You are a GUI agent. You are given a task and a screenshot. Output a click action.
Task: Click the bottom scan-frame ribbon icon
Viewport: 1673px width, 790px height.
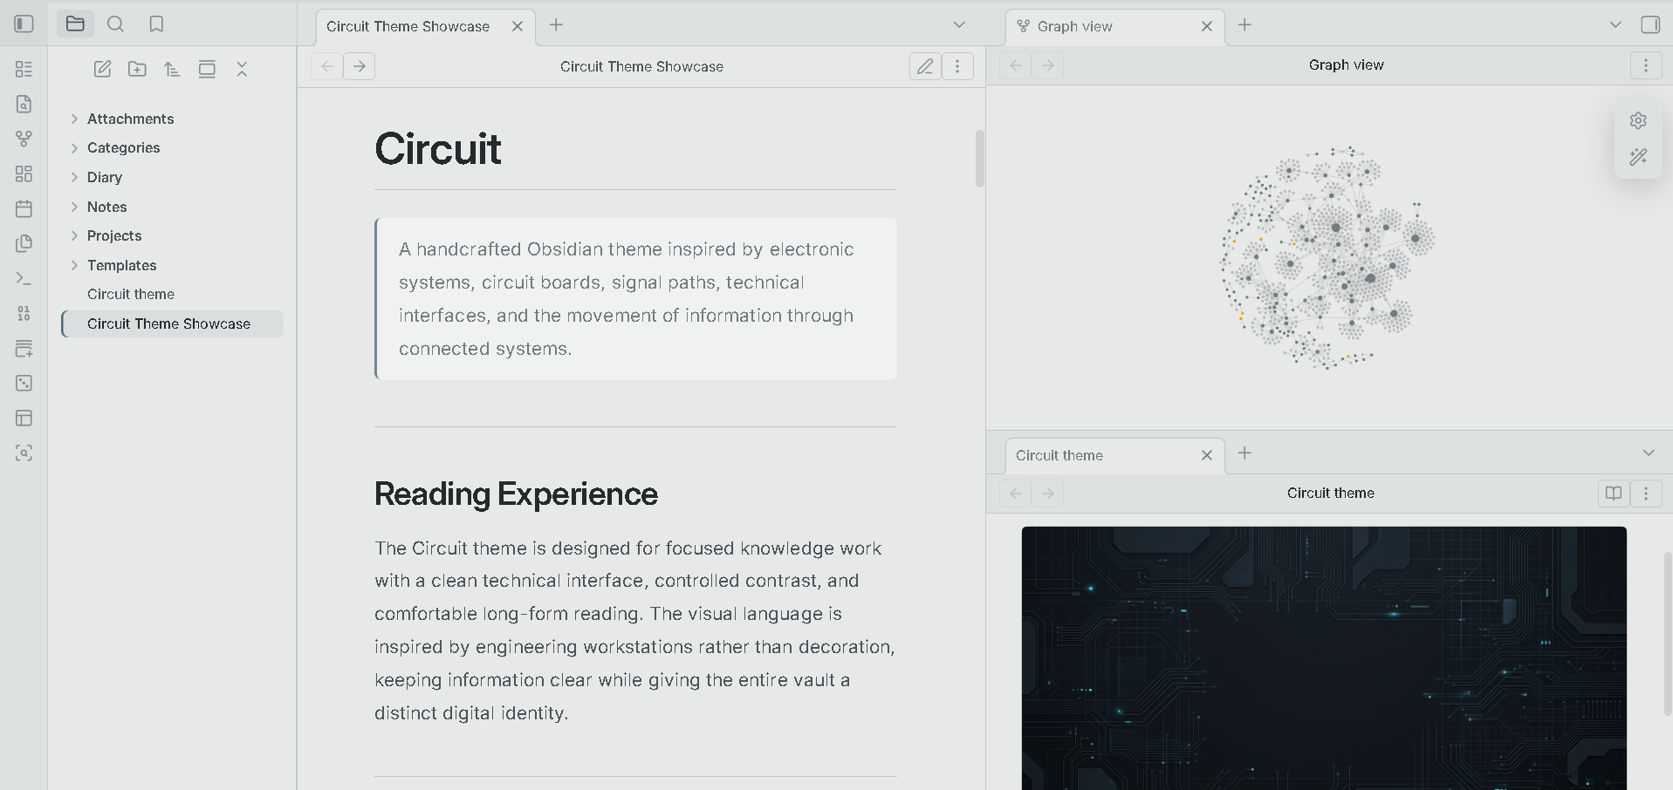(x=24, y=453)
